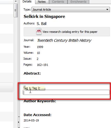Open the Type dropdown arrow
The image size is (111, 128).
(107, 9)
